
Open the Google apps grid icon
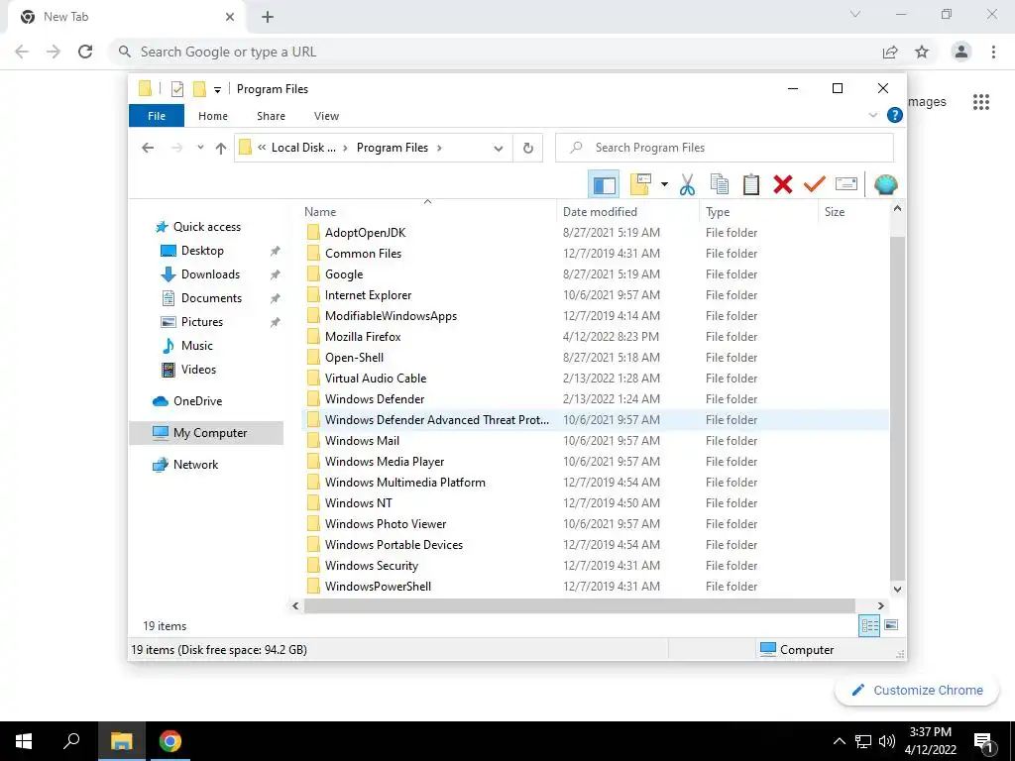point(980,102)
